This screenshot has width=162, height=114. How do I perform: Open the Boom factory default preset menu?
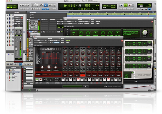(54, 41)
